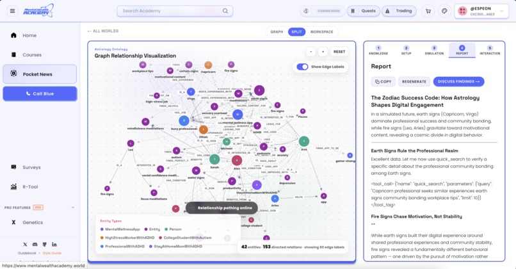Click Relationship pathing online toast

pyautogui.click(x=222, y=208)
